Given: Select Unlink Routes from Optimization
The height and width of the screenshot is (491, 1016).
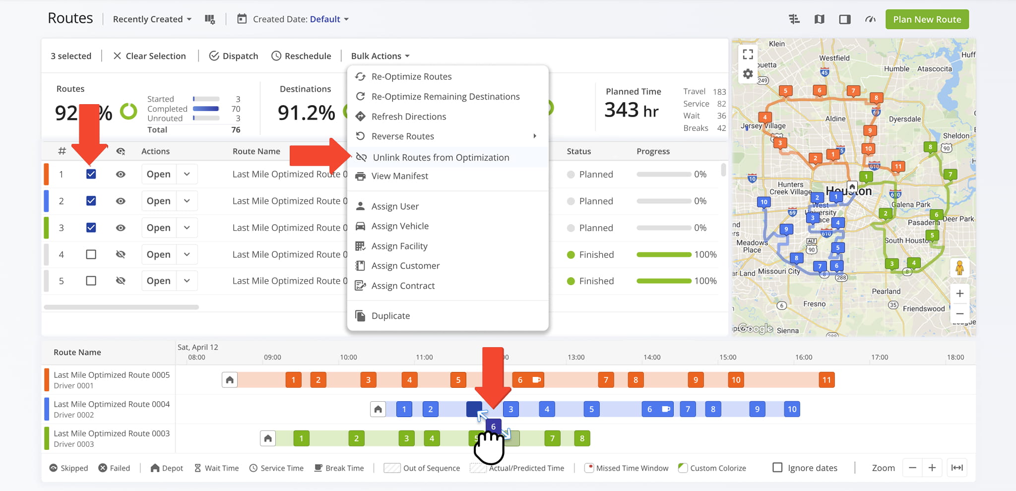Looking at the screenshot, I should pyautogui.click(x=441, y=157).
